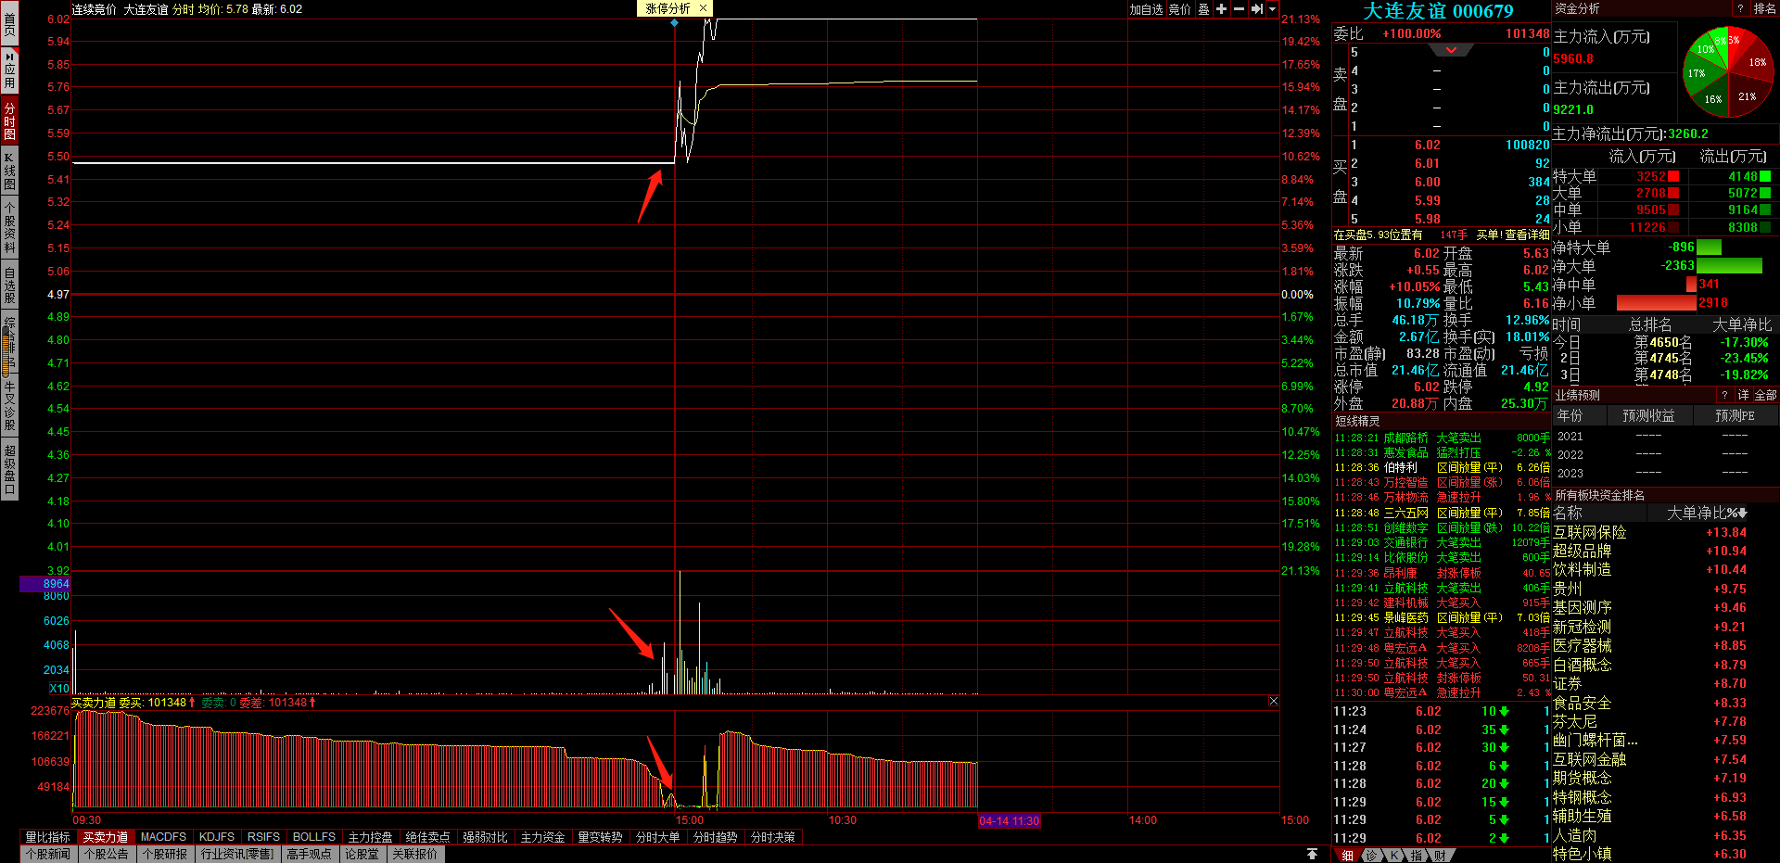Select the 细 detail tab below trade list
This screenshot has height=863, width=1780.
pos(1347,856)
